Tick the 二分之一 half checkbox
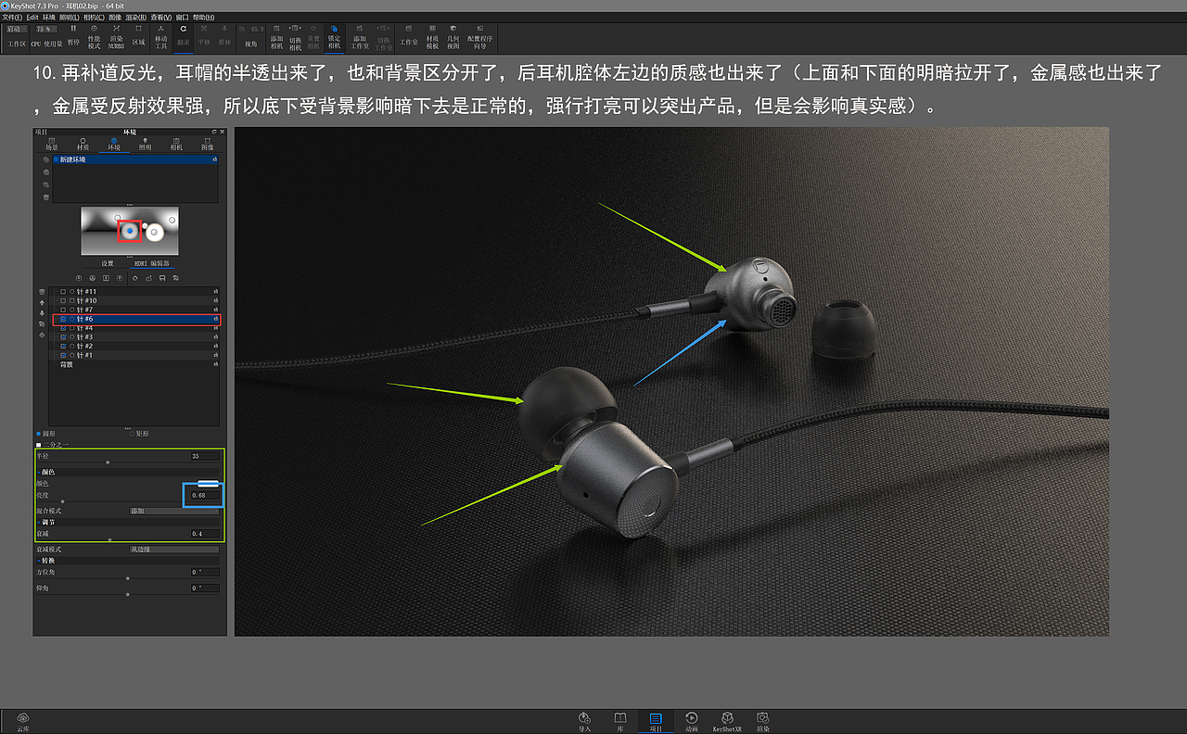This screenshot has height=734, width=1187. [38, 445]
